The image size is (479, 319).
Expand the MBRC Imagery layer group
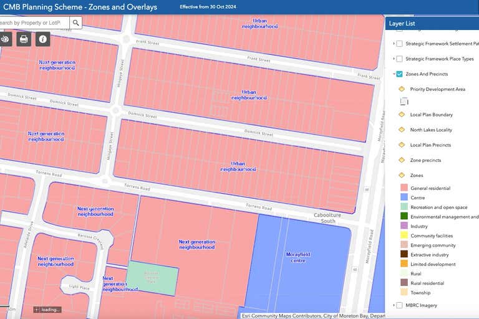coord(394,305)
